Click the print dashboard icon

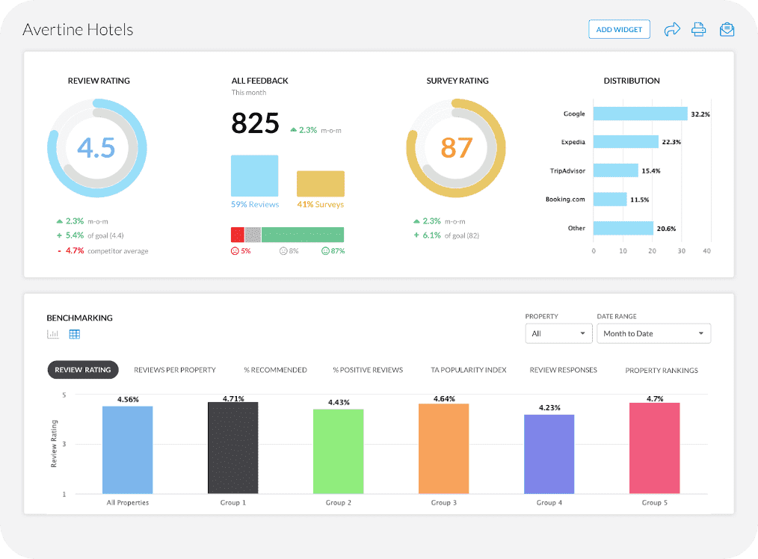699,30
